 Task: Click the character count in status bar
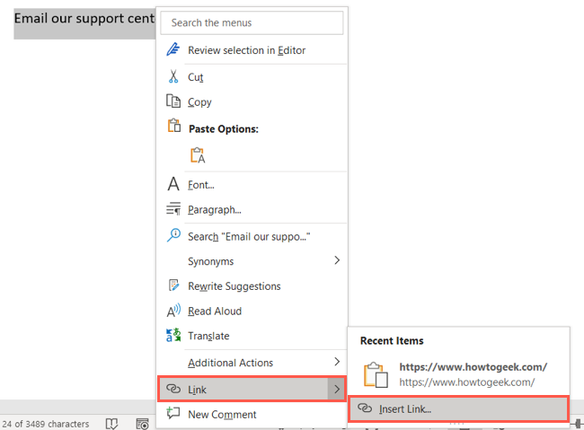46,424
